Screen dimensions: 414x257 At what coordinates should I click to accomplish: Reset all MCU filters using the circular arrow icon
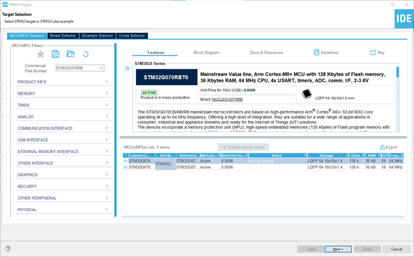85,54
